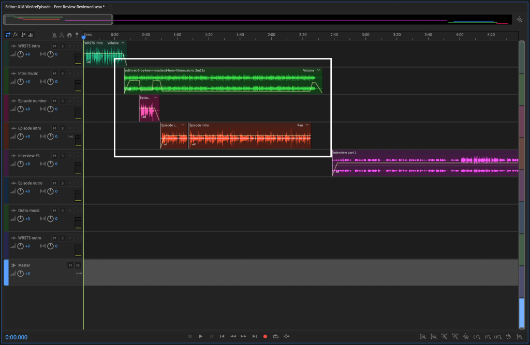The height and width of the screenshot is (345, 530).
Task: Click the Editor 018 WeAreEpisode tab title
Action: point(55,7)
